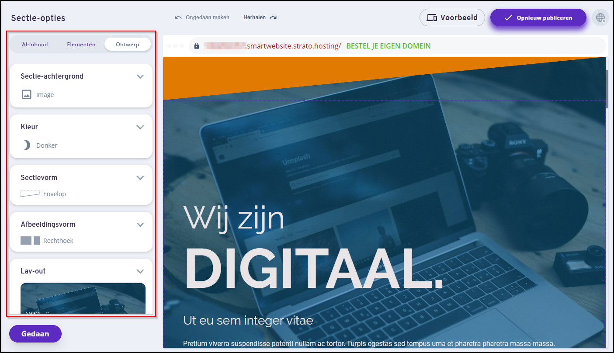Screen dimensions: 614x353
Task: Click the Gedaan button
Action: coord(35,333)
